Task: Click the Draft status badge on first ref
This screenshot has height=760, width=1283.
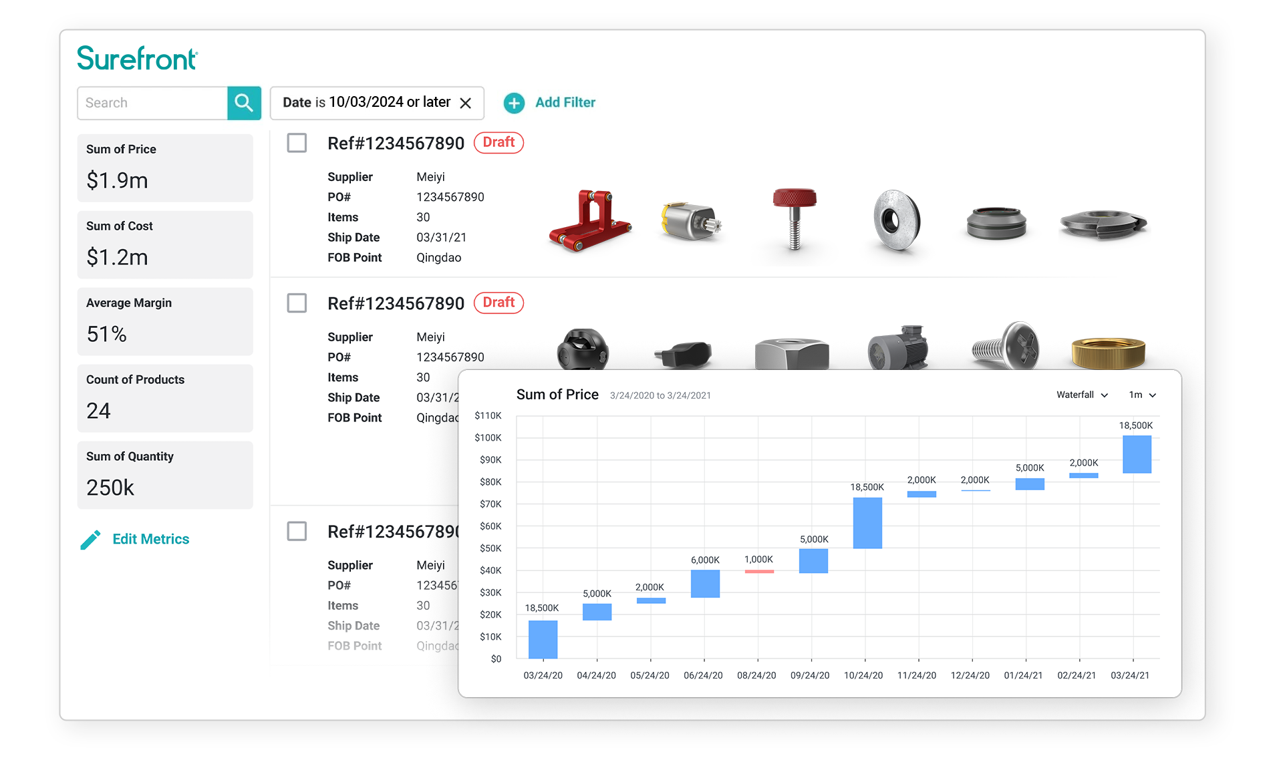Action: coord(496,142)
